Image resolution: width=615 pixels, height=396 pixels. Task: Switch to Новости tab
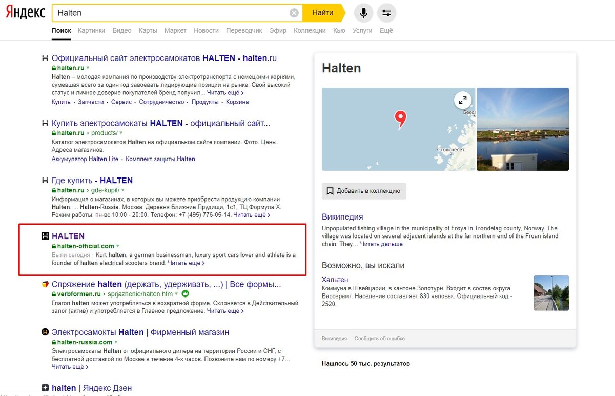(x=206, y=31)
